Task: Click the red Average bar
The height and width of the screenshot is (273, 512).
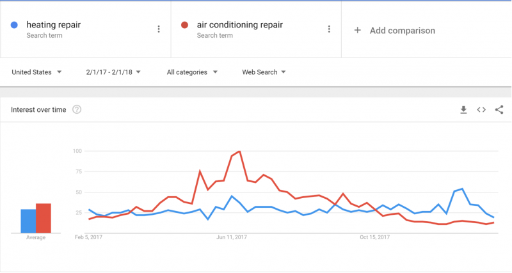Action: (x=44, y=218)
